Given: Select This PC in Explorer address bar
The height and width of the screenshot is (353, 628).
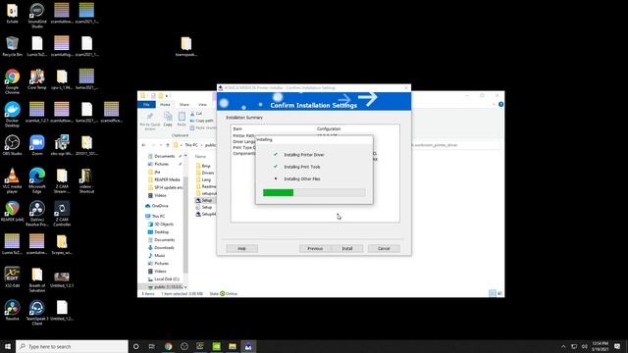Looking at the screenshot, I should [x=191, y=145].
